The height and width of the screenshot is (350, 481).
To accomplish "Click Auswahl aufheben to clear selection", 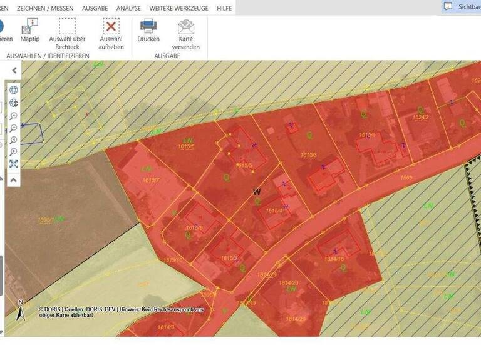I will point(111,26).
